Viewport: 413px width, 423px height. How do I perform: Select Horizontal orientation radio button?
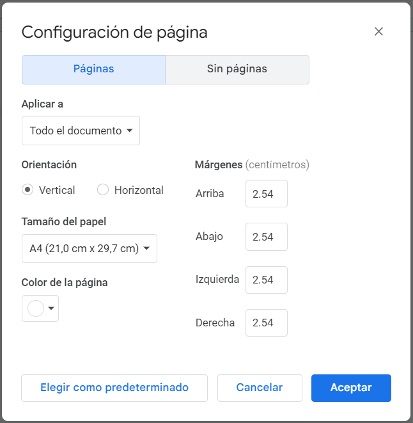click(103, 190)
